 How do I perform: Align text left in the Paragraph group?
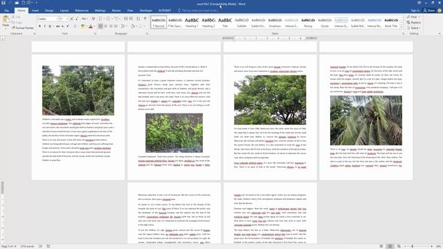pos(100,26)
